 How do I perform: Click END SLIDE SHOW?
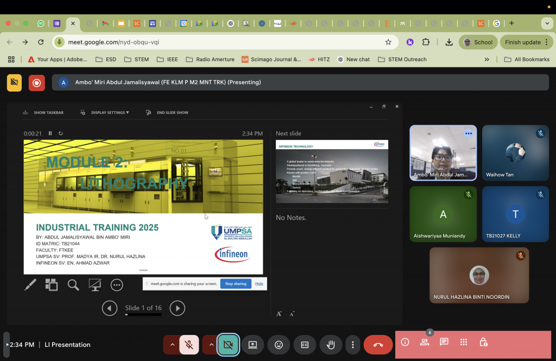167,113
